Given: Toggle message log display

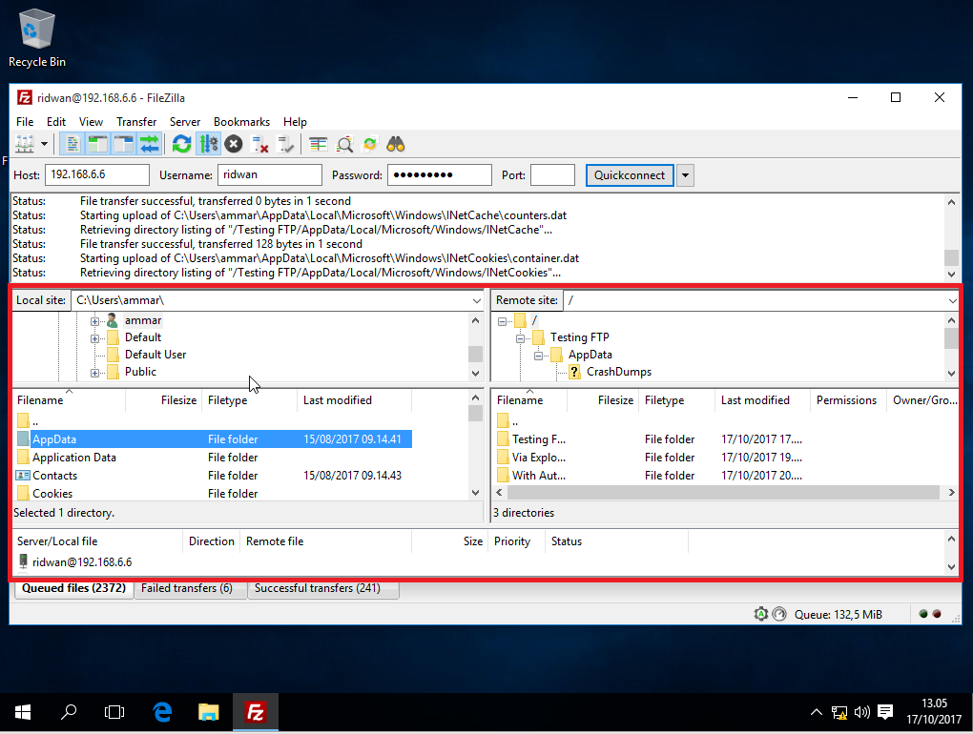Looking at the screenshot, I should 72,145.
